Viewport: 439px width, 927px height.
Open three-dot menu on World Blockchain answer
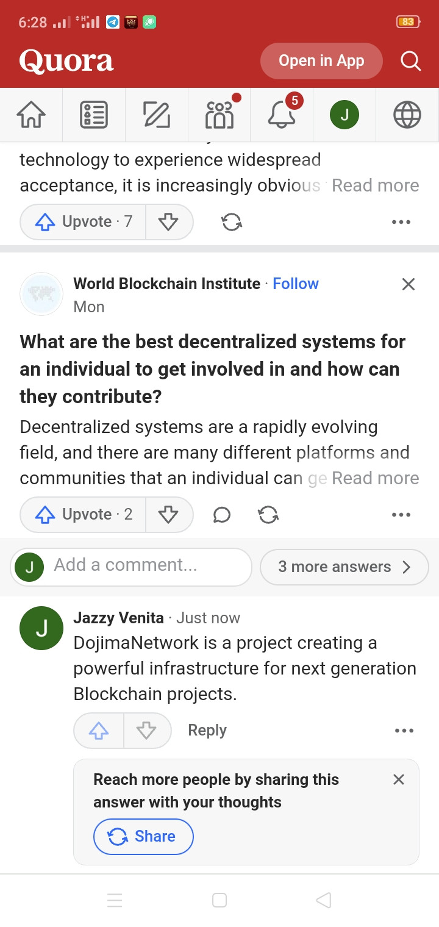[401, 515]
